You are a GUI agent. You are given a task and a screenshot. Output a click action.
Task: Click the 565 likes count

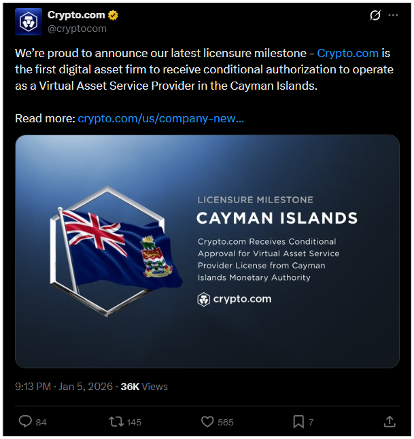226,422
